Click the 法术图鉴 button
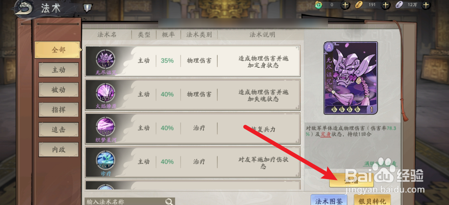Screen dimensions: 449x205 coord(329,200)
